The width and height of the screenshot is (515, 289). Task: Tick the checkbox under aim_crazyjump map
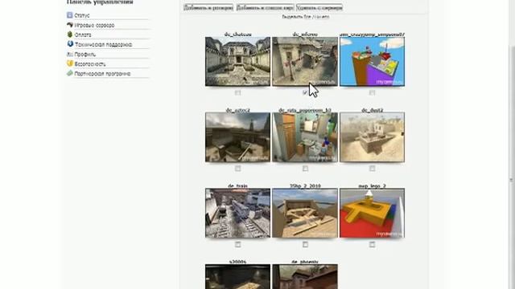[372, 93]
